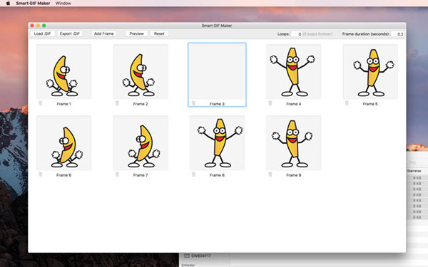The image size is (428, 267).
Task: Click the trash icon under Frame 3
Action: [193, 103]
